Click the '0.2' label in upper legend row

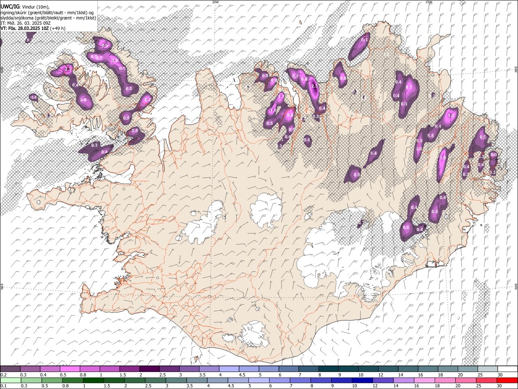pyautogui.click(x=4, y=375)
